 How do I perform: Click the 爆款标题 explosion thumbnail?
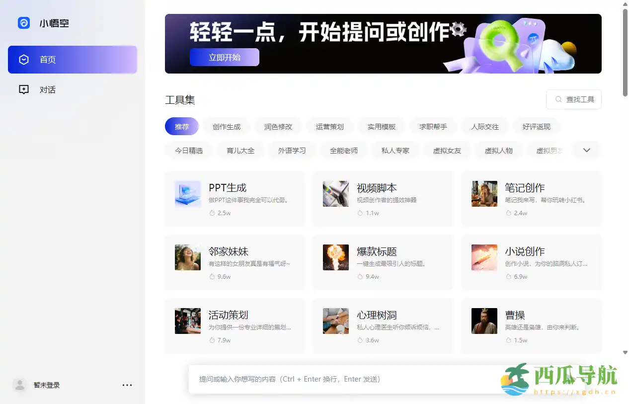(x=336, y=257)
